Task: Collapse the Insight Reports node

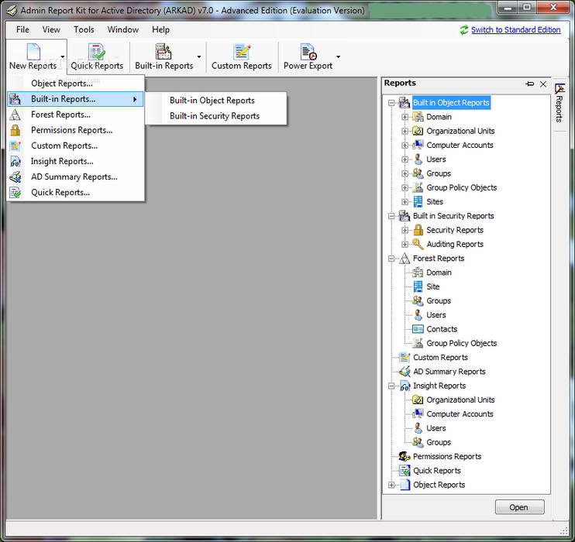Action: (391, 386)
